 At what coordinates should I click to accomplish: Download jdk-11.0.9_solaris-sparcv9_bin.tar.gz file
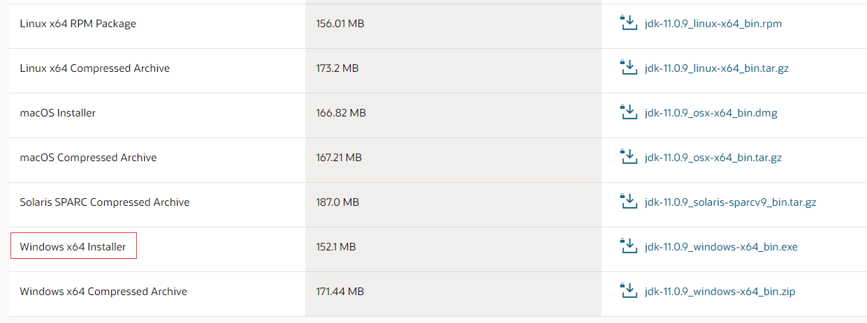(731, 202)
